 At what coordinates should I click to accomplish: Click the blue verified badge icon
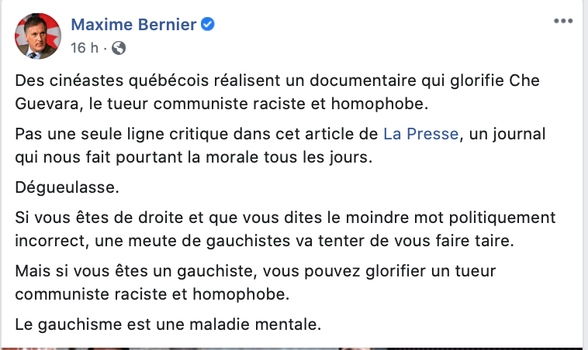click(207, 24)
